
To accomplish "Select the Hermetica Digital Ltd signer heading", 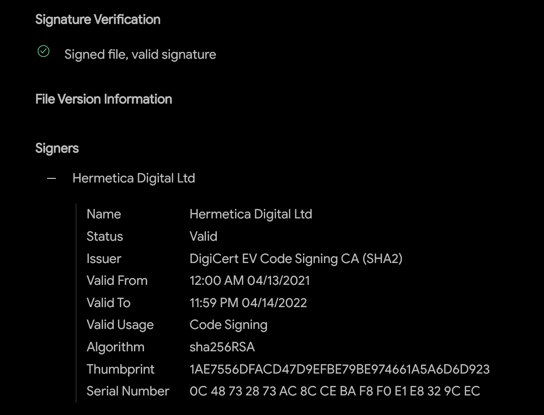I will click(x=133, y=178).
